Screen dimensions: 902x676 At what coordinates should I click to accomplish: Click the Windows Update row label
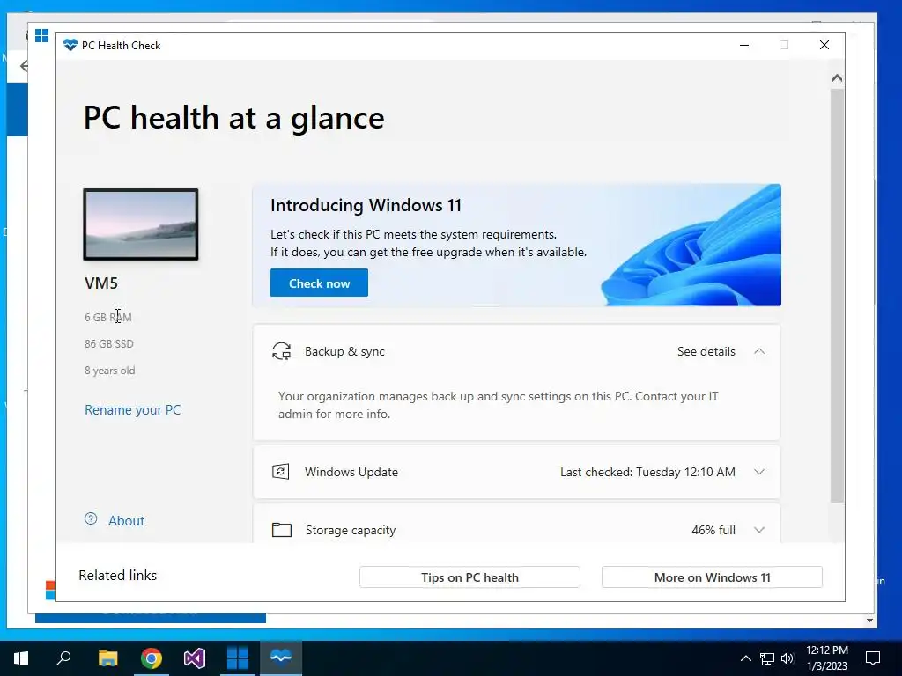351,472
